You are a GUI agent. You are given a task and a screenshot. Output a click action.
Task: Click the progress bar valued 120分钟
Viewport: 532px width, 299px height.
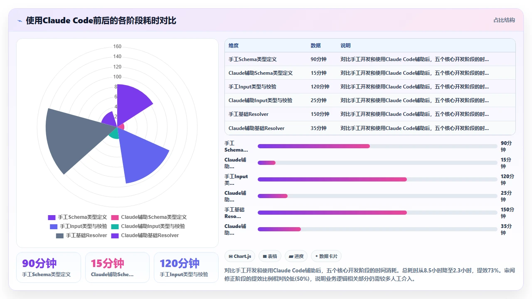pyautogui.click(x=377, y=179)
